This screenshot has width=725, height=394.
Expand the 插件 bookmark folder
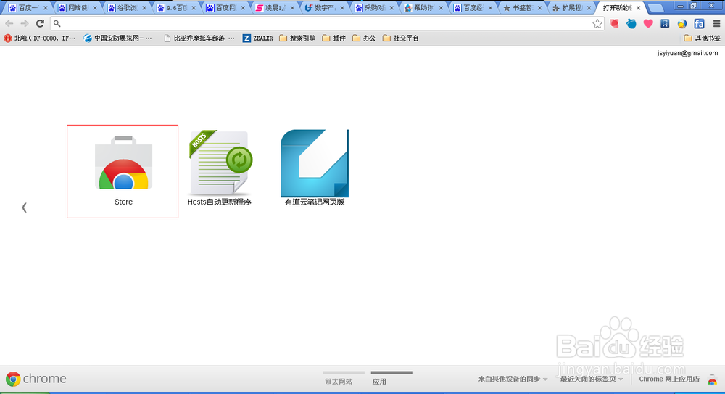(x=333, y=38)
